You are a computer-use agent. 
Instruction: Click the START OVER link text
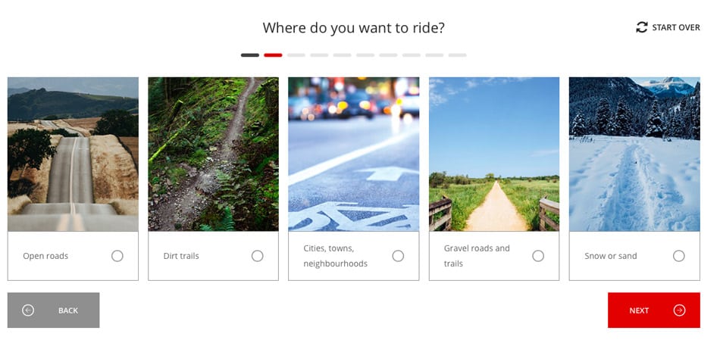tap(676, 27)
